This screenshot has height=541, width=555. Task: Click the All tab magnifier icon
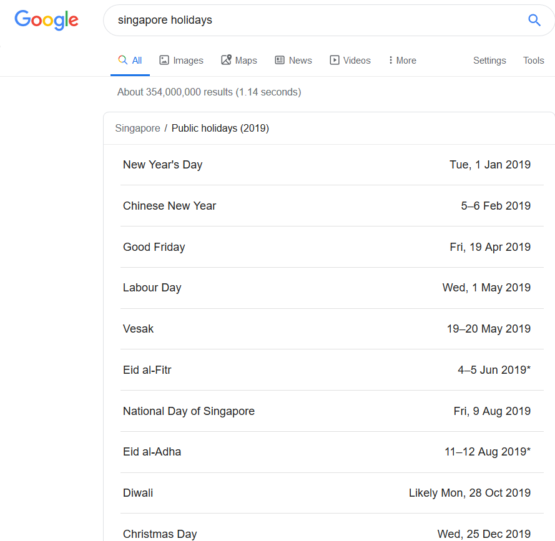coord(123,60)
